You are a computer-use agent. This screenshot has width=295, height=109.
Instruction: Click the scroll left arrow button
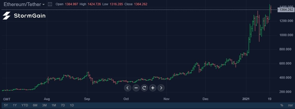pos(128,88)
